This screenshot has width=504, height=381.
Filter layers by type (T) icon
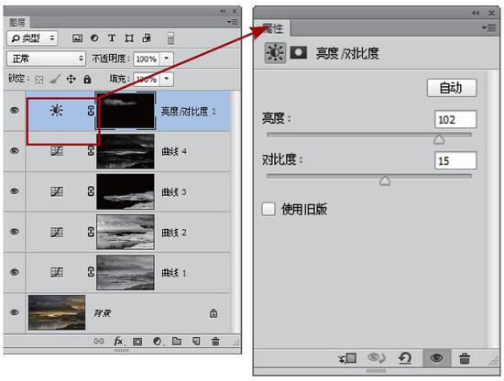[x=112, y=38]
